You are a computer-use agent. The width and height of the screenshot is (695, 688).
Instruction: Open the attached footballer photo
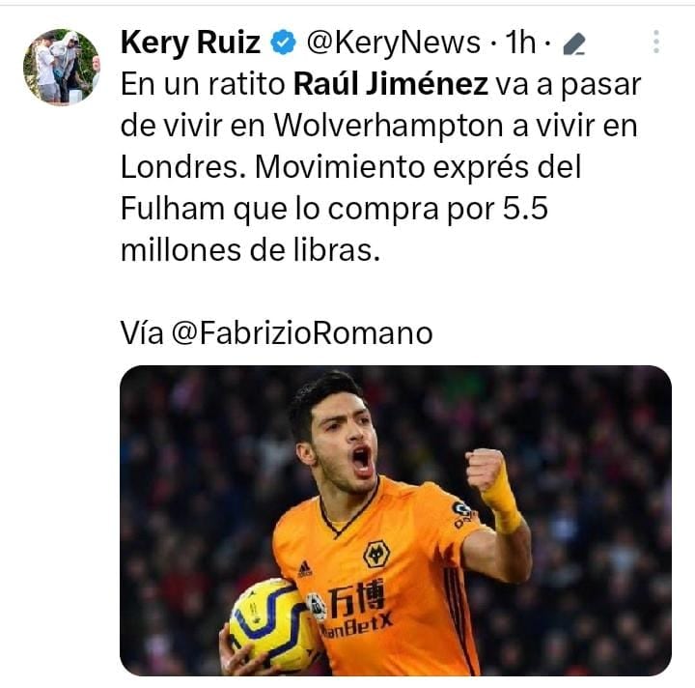(x=396, y=520)
